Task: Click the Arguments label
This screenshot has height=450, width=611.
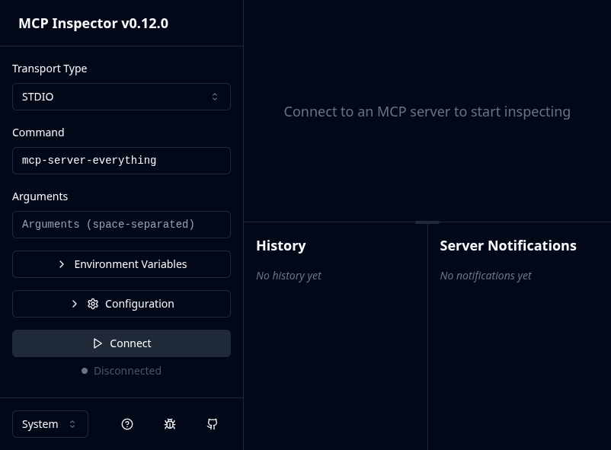Action: tap(40, 196)
